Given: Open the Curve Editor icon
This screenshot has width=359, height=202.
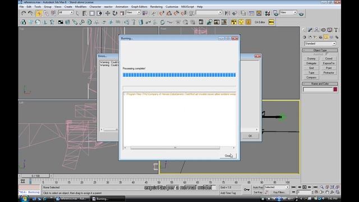Looking at the screenshot, I should coord(251,13).
